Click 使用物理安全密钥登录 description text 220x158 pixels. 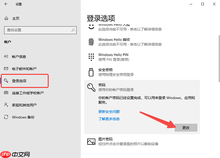click(x=116, y=75)
